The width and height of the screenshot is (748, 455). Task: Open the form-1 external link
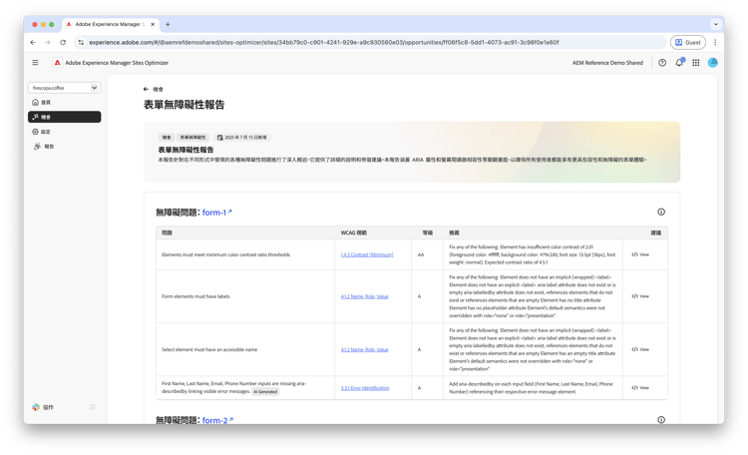pyautogui.click(x=217, y=213)
